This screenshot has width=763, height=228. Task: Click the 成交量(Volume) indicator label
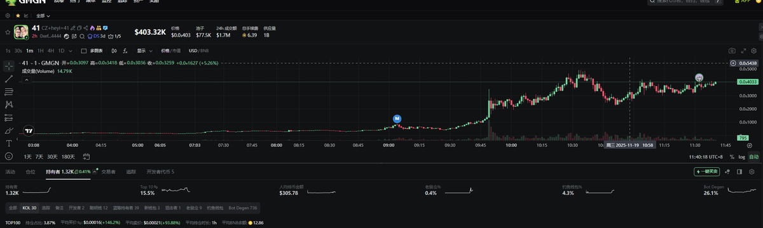[x=38, y=71]
